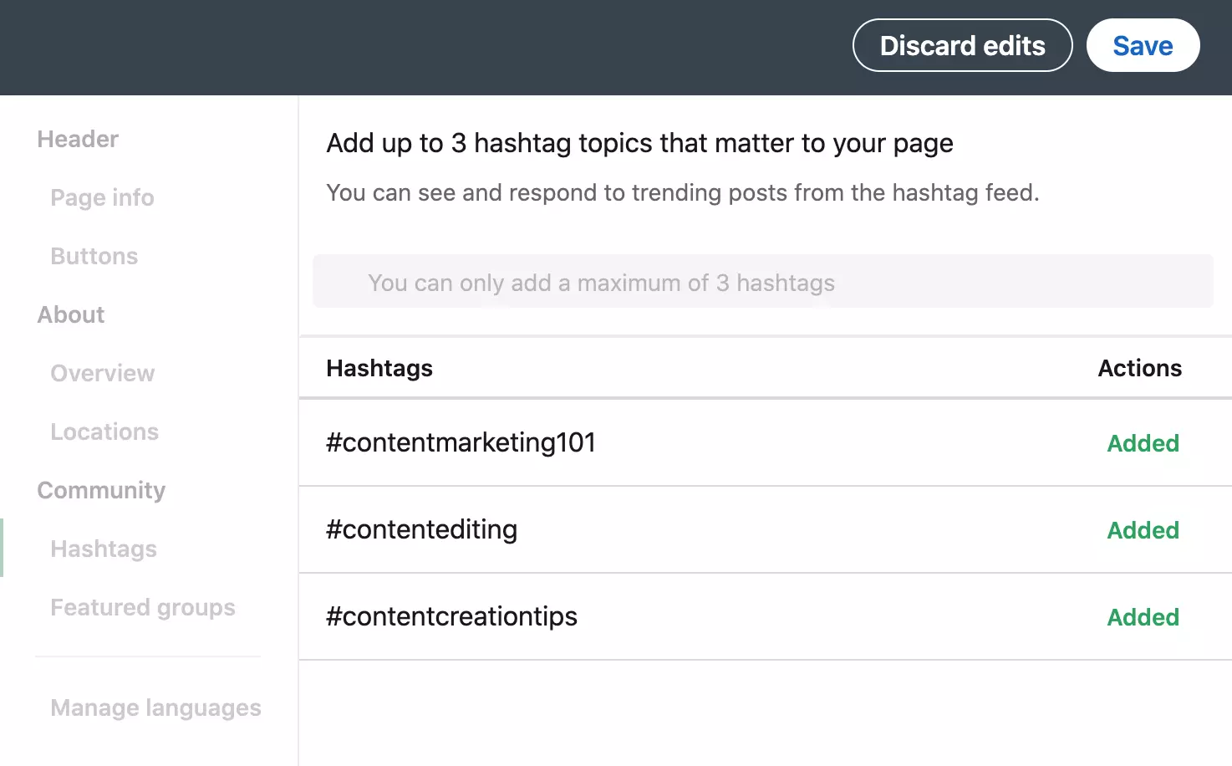Click the hashtag input field

pos(761,282)
